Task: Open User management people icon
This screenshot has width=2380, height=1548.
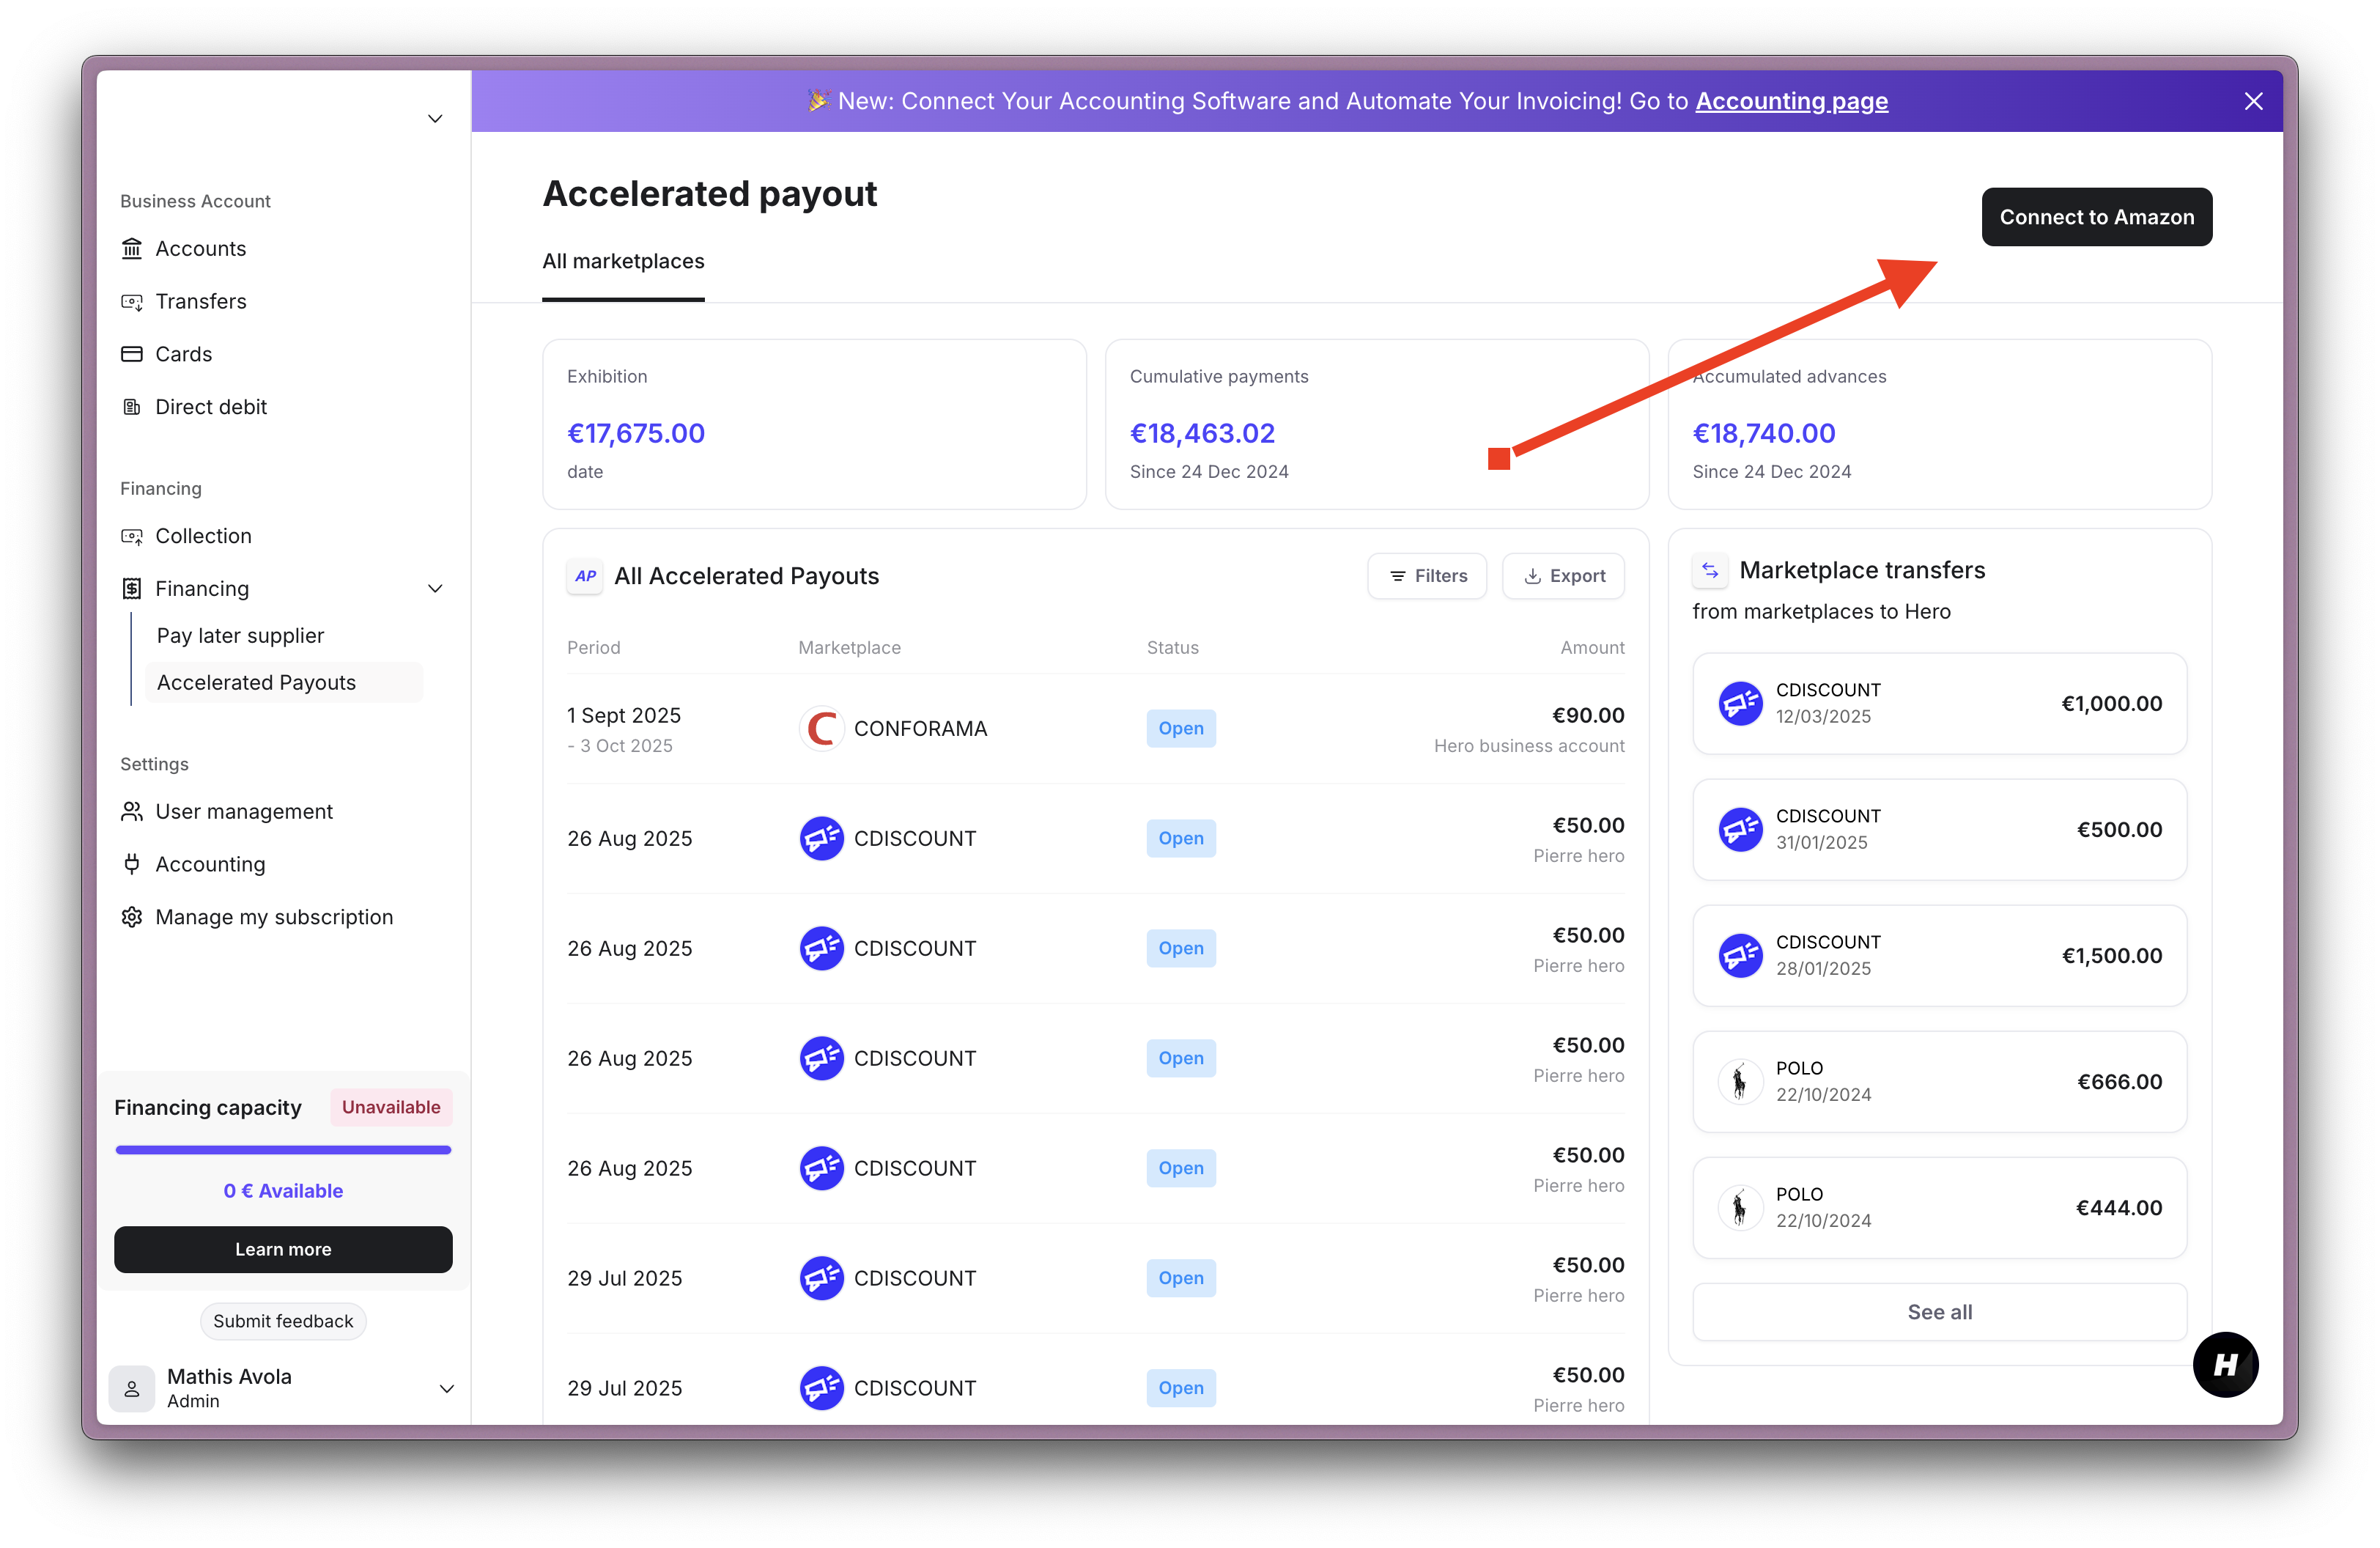Action: tap(132, 811)
